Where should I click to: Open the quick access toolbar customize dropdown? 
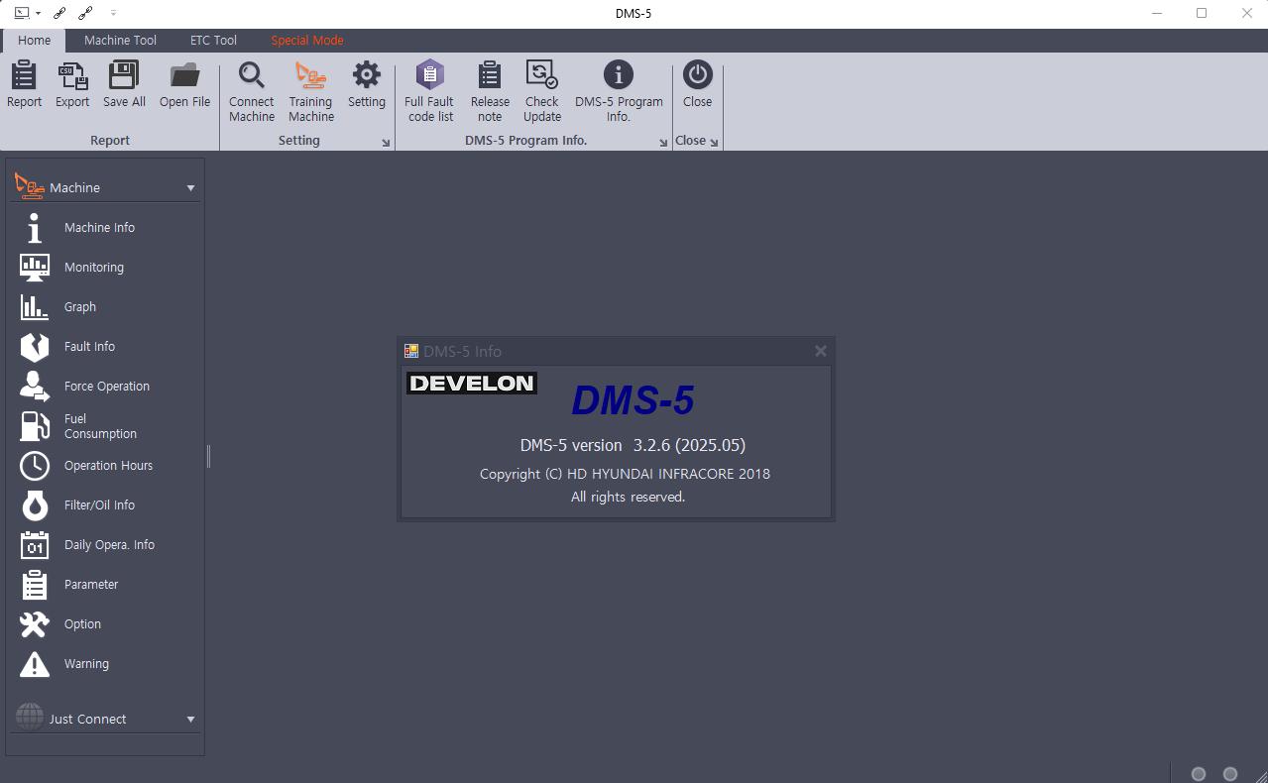tap(113, 13)
